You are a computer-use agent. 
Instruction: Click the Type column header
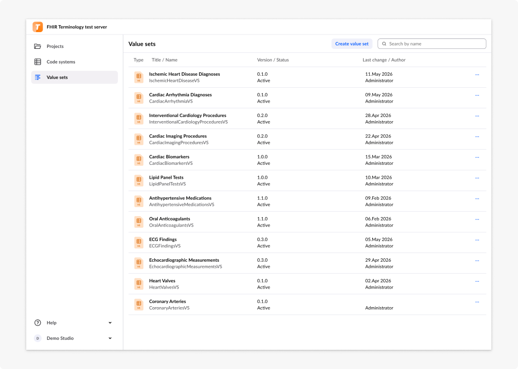coord(139,60)
